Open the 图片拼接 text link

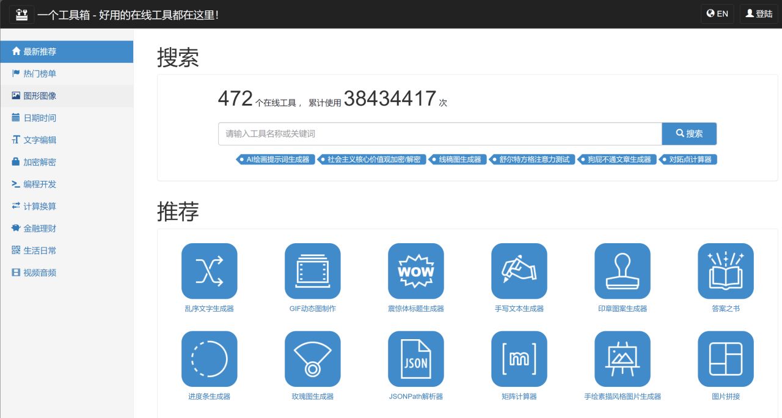click(x=725, y=397)
